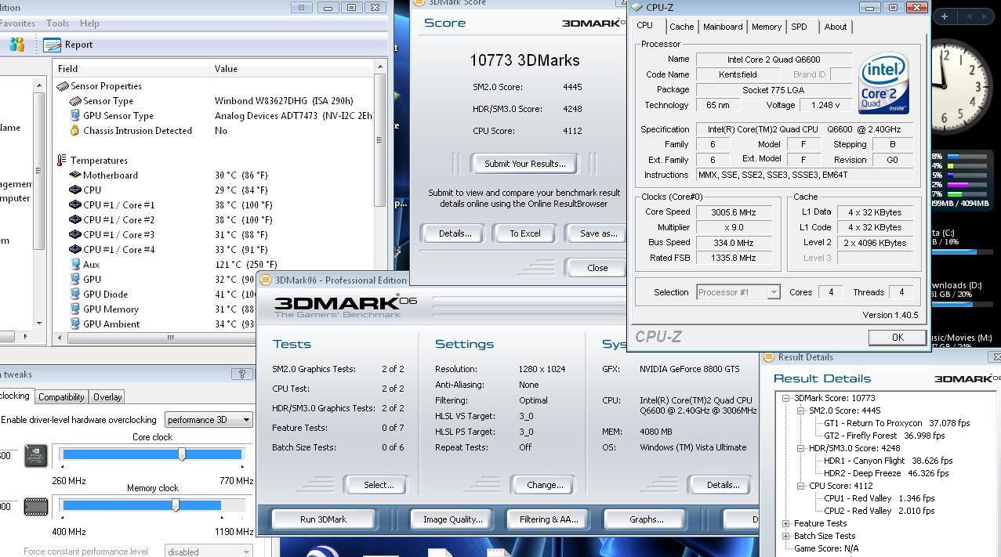Click the Core clock slider handle
This screenshot has width=1001, height=557.
coord(182,454)
